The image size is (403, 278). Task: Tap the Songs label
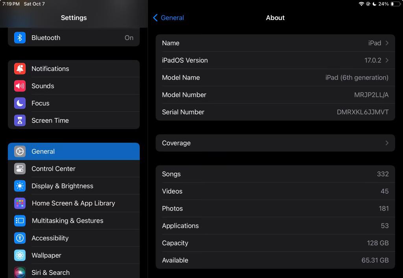coord(171,174)
